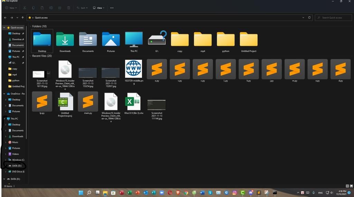The image size is (354, 197).
Task: Switch to large thumbnails view in status bar
Action: pos(351,186)
